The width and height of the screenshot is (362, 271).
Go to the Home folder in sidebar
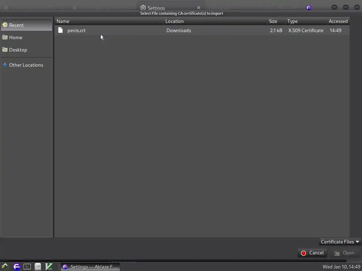(26, 37)
